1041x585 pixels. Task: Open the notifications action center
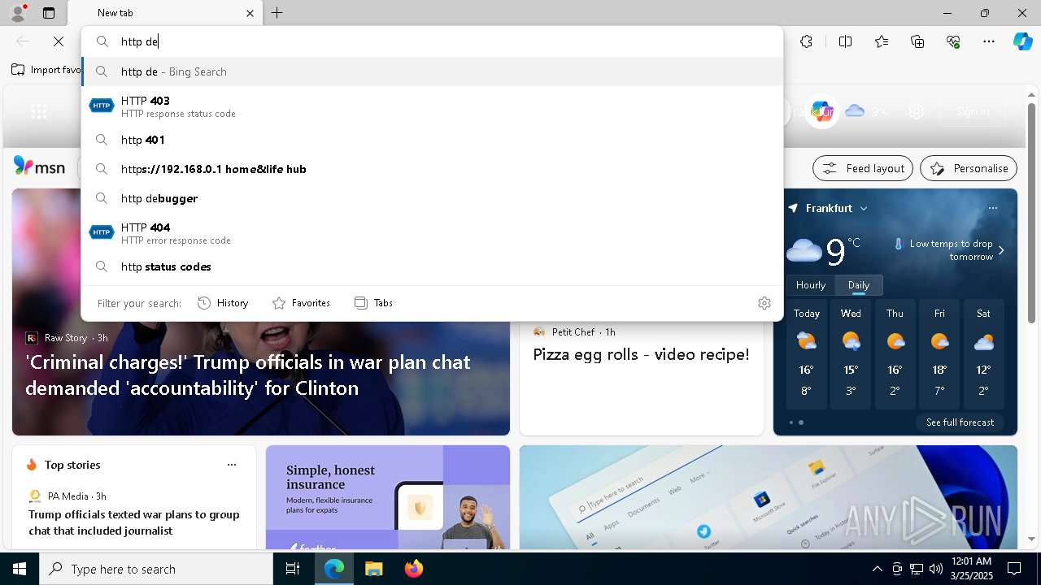(1014, 569)
